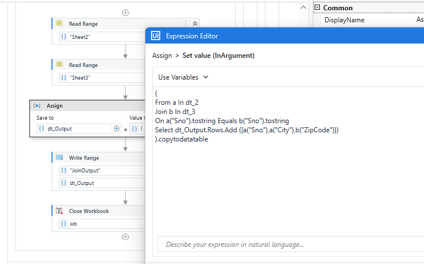Open the Use Variables dropdown
Screen dimensions: 424x264
point(183,77)
